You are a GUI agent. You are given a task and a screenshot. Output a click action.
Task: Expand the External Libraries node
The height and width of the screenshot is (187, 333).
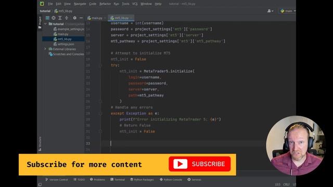45,49
